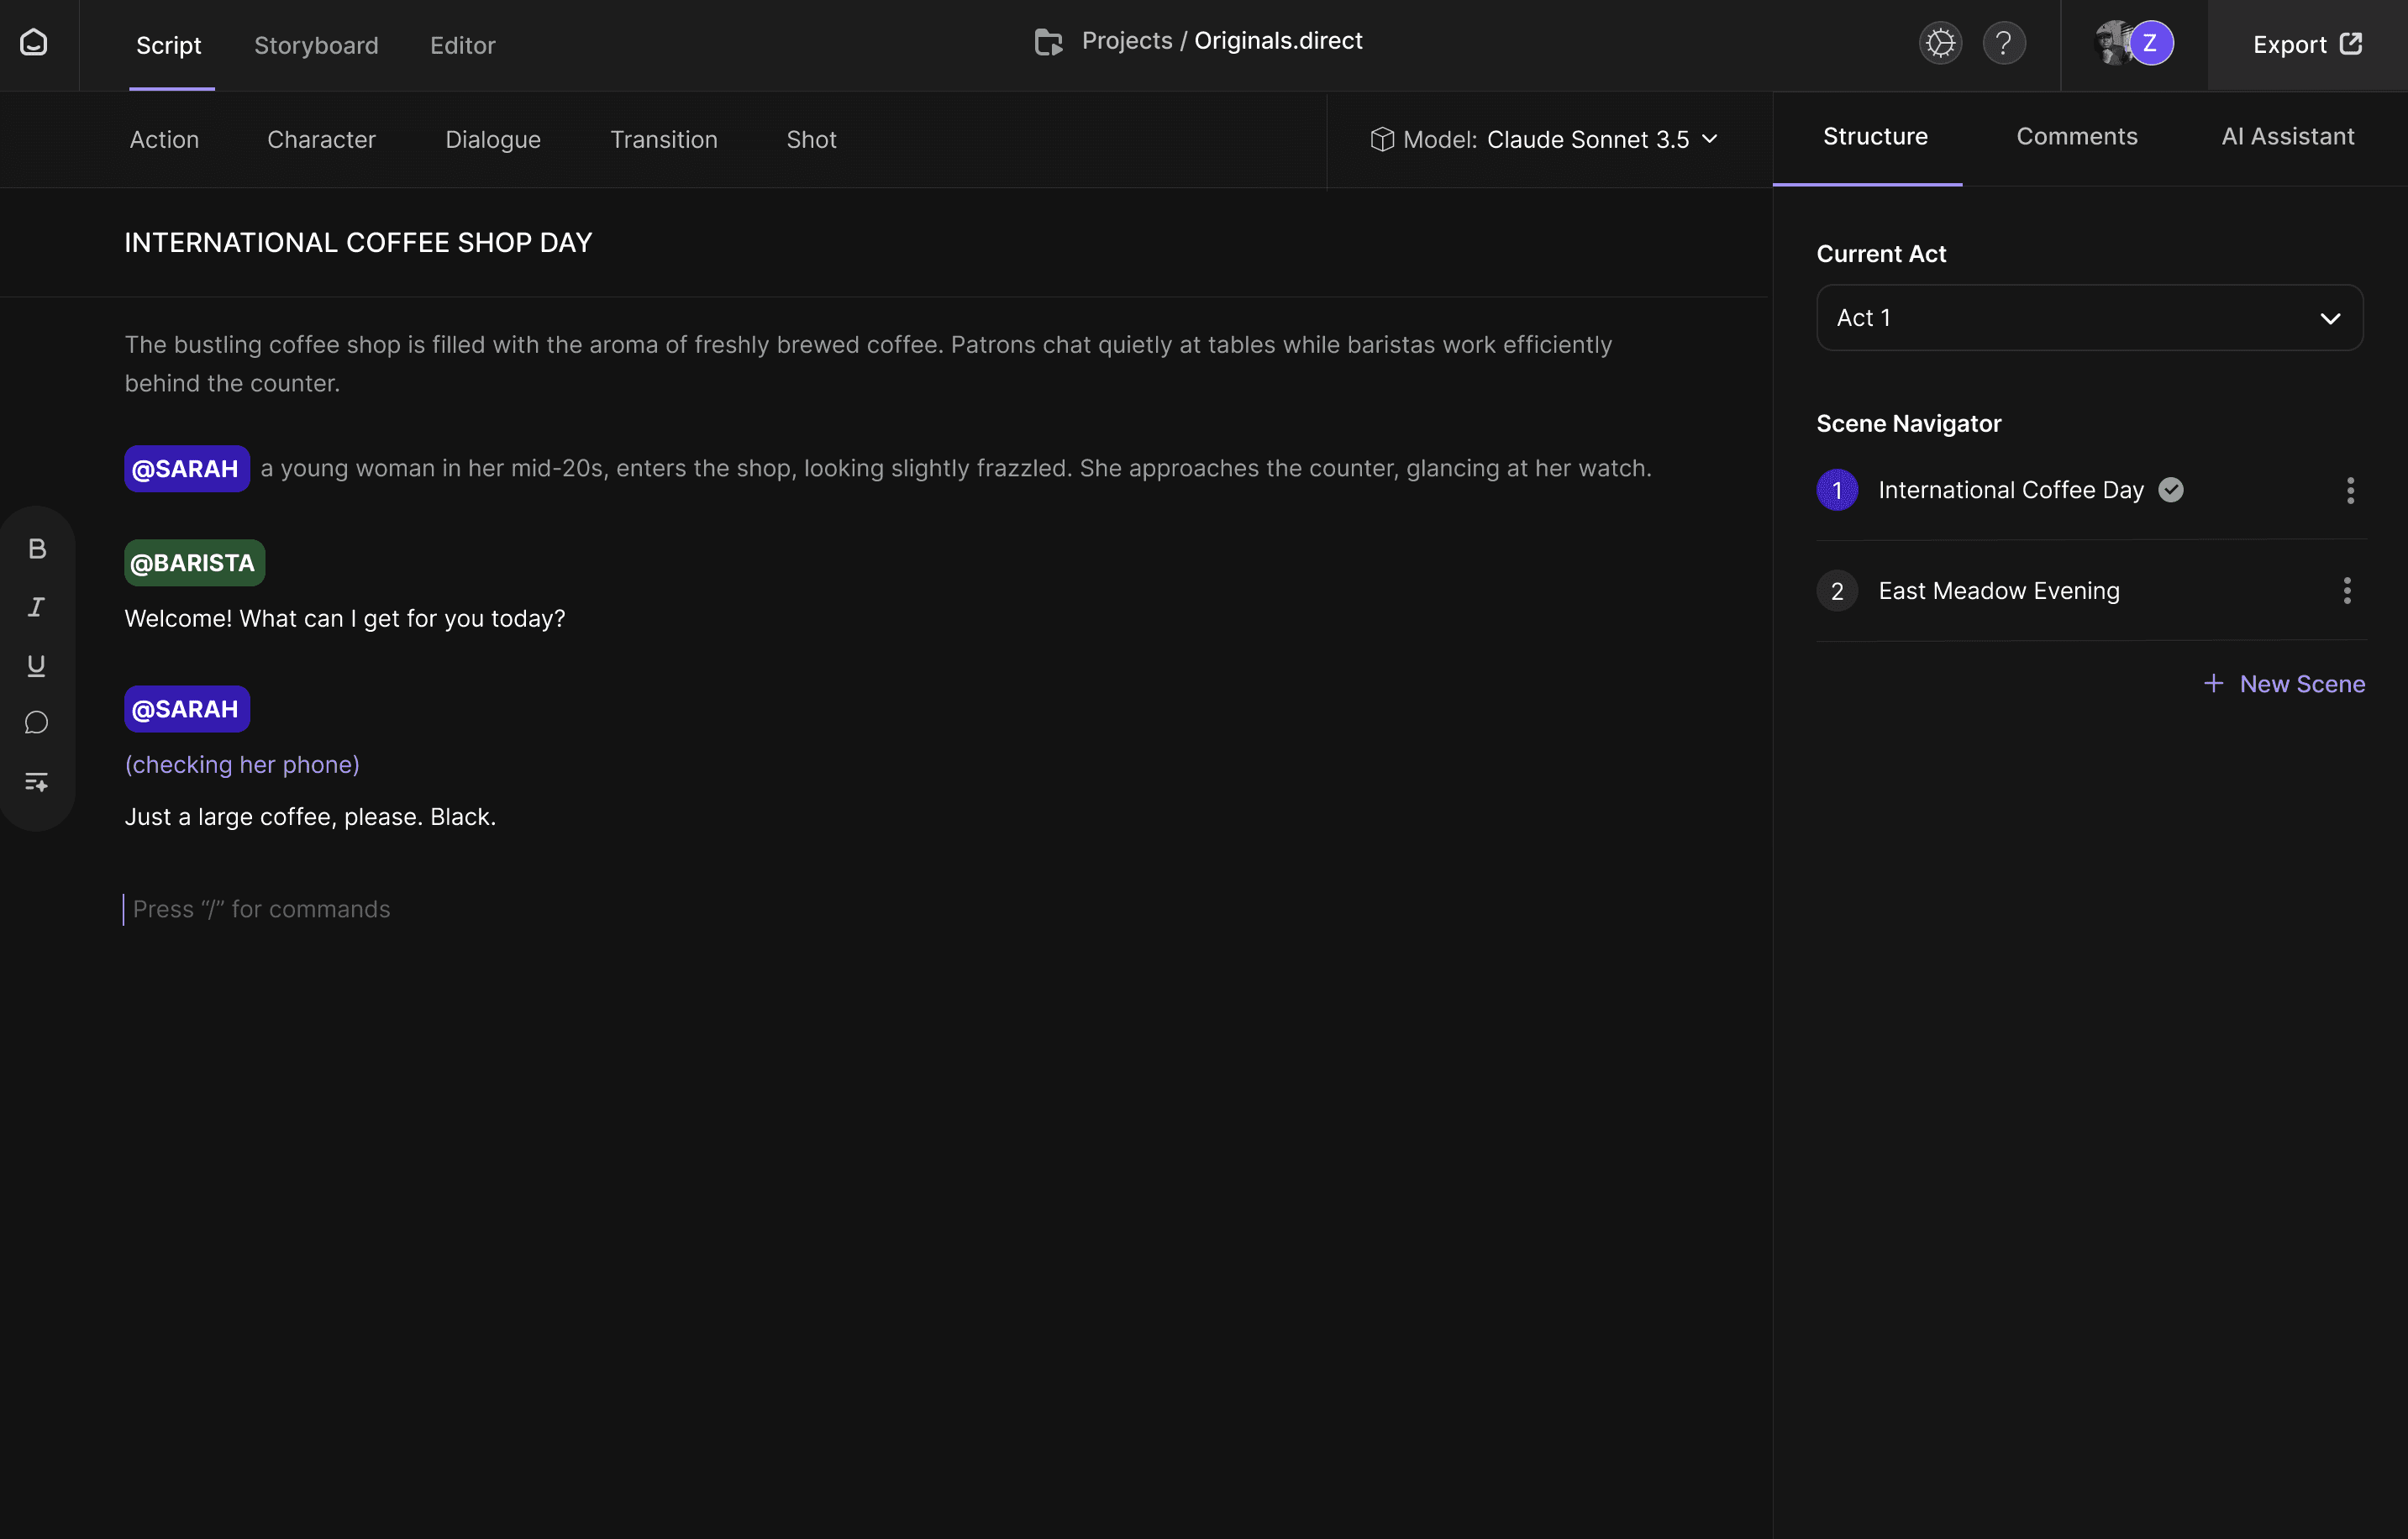Toggle Italic formatting in side toolbar
Viewport: 2408px width, 1539px height.
(x=37, y=607)
